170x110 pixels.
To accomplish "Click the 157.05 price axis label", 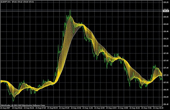I will coord(166,82).
